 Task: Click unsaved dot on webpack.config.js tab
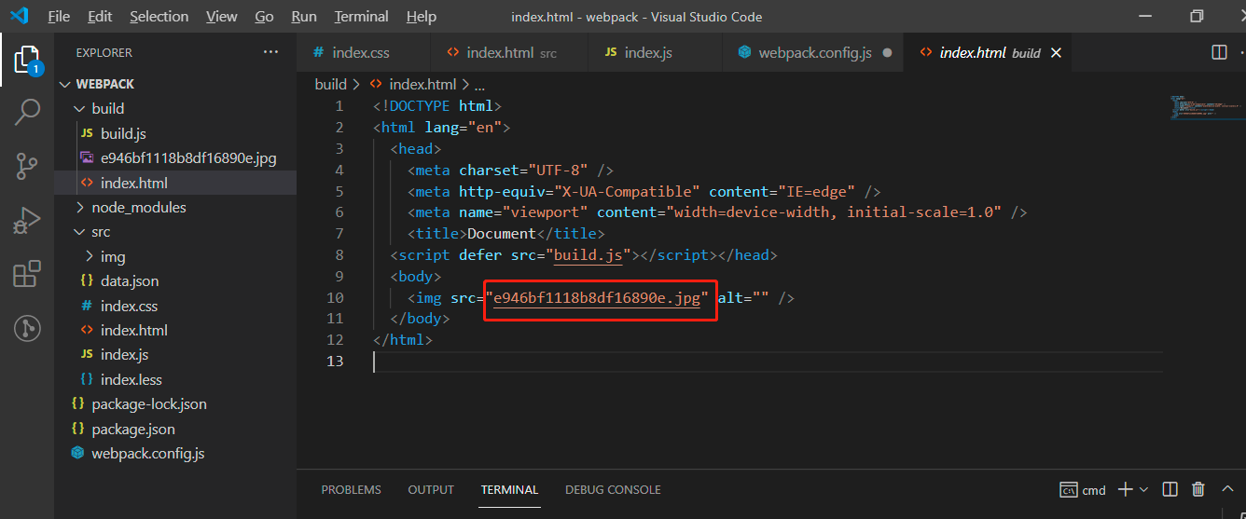[x=887, y=53]
